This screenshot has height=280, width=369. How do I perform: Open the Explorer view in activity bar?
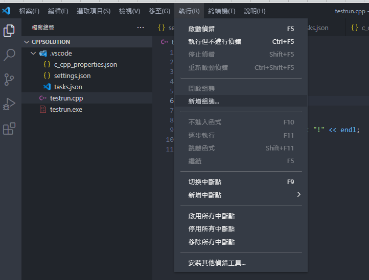(x=9, y=31)
